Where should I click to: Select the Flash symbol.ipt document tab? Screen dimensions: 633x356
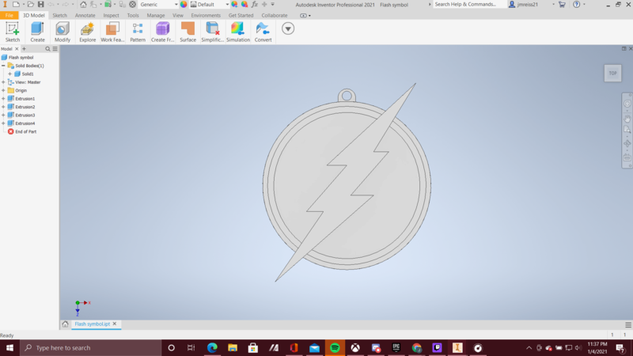pos(92,324)
